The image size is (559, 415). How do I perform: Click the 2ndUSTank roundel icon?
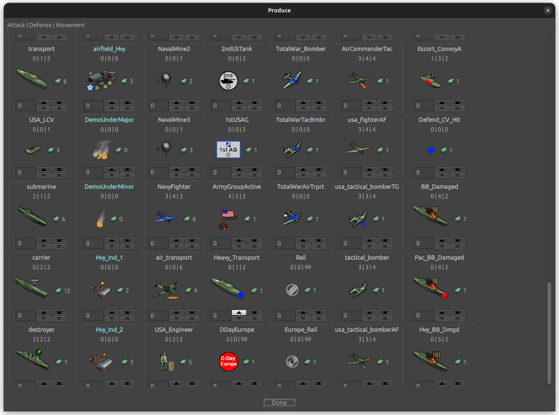tap(228, 81)
